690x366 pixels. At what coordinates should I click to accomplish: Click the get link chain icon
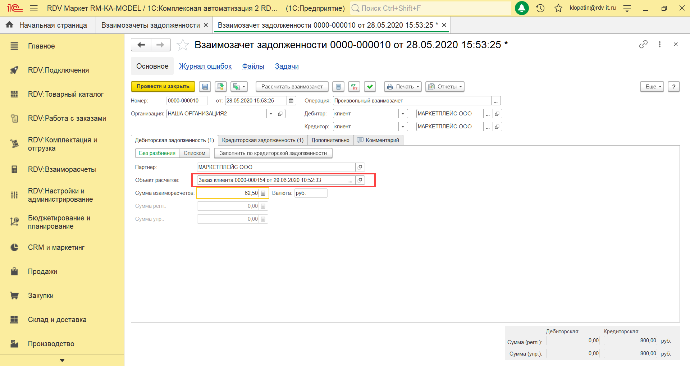643,44
